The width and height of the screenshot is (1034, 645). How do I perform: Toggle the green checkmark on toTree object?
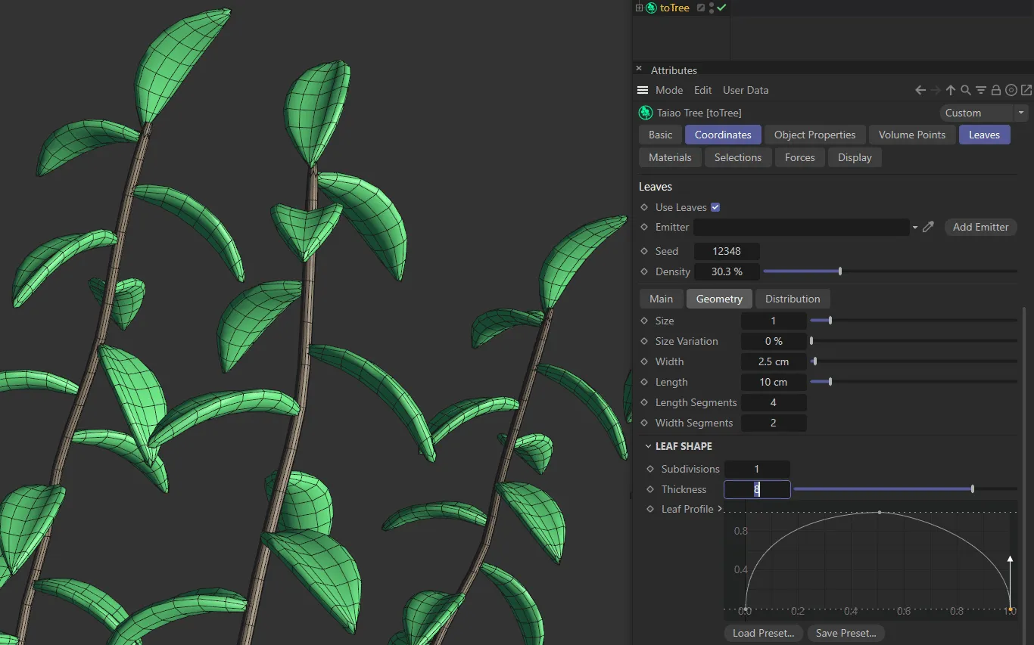pyautogui.click(x=721, y=8)
